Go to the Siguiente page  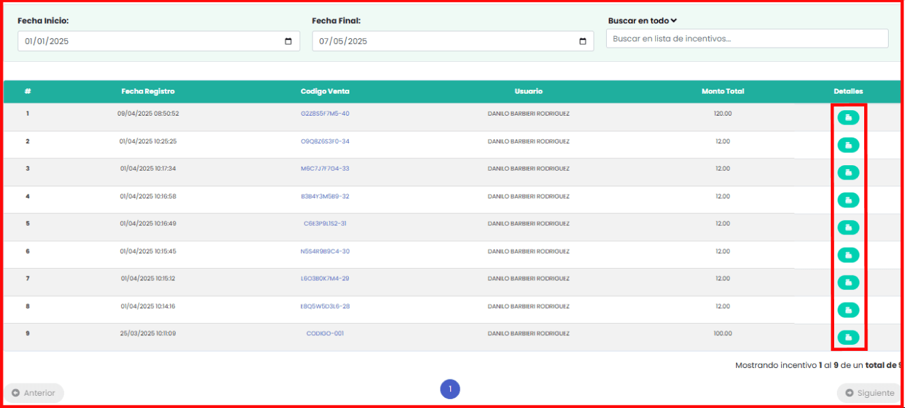[869, 393]
